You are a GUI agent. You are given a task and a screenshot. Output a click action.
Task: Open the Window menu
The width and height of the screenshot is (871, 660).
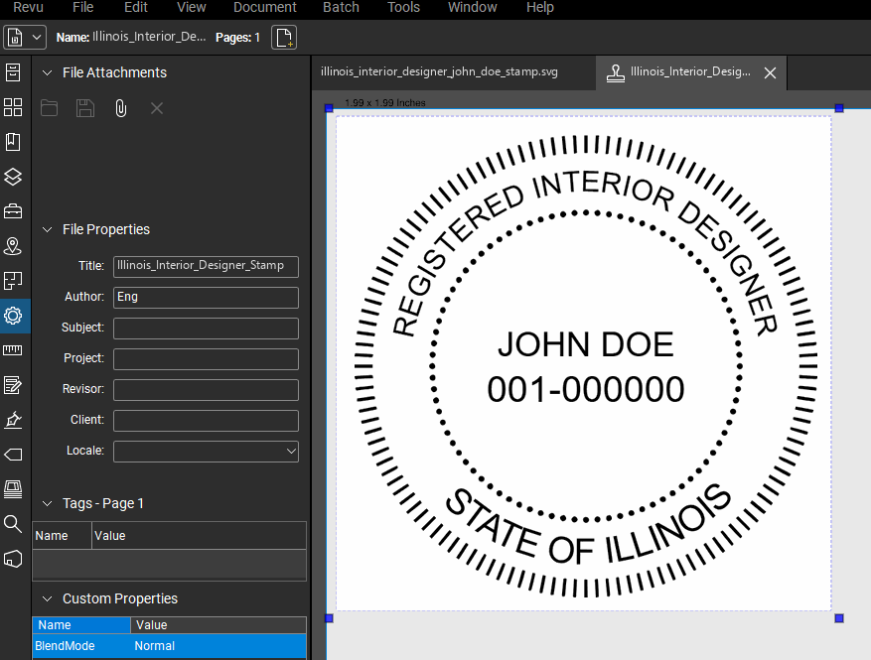tap(473, 8)
